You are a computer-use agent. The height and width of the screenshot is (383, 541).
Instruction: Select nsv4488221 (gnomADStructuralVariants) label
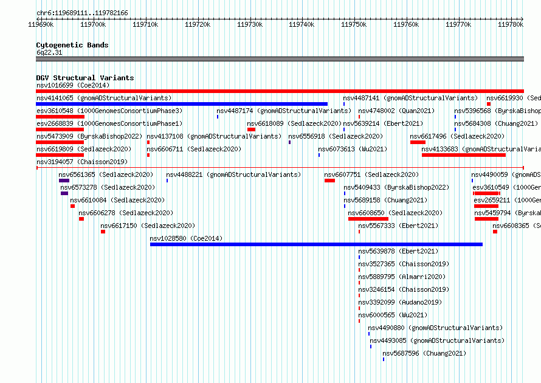[x=233, y=174]
